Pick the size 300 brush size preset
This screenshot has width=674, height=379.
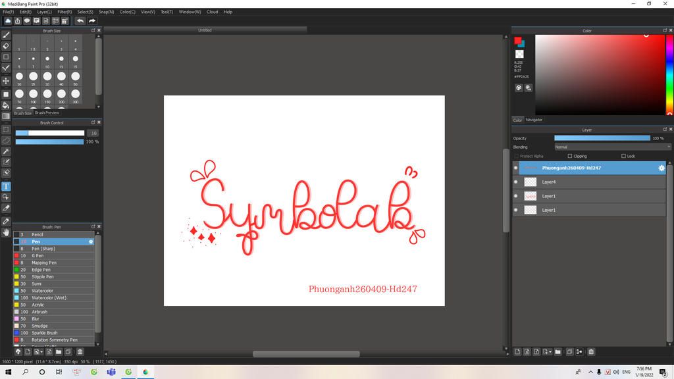point(75,94)
